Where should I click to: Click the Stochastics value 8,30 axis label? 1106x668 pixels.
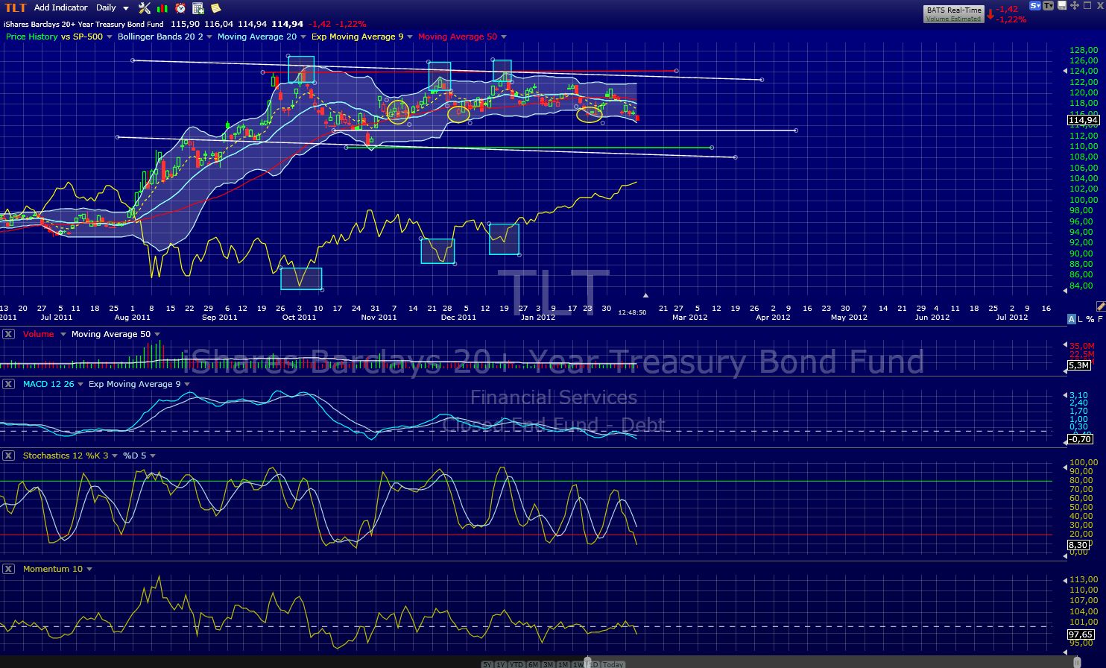coord(1079,546)
